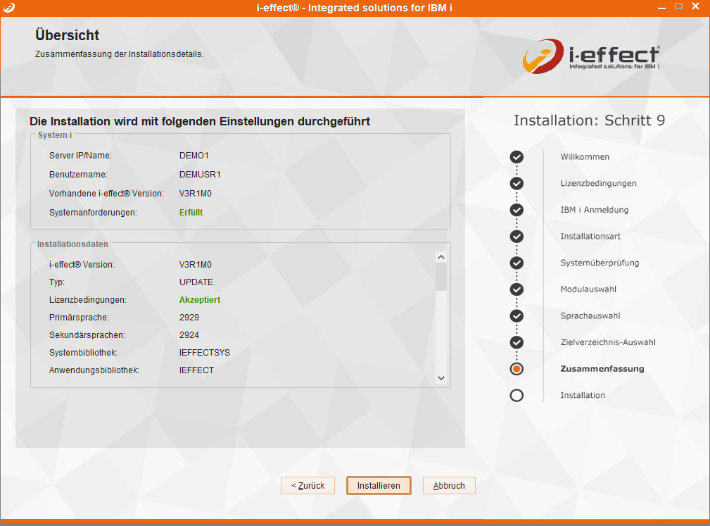Click the checkmark icon beside Zielverzeichnis-Auswahl
710x526 pixels.
[516, 342]
